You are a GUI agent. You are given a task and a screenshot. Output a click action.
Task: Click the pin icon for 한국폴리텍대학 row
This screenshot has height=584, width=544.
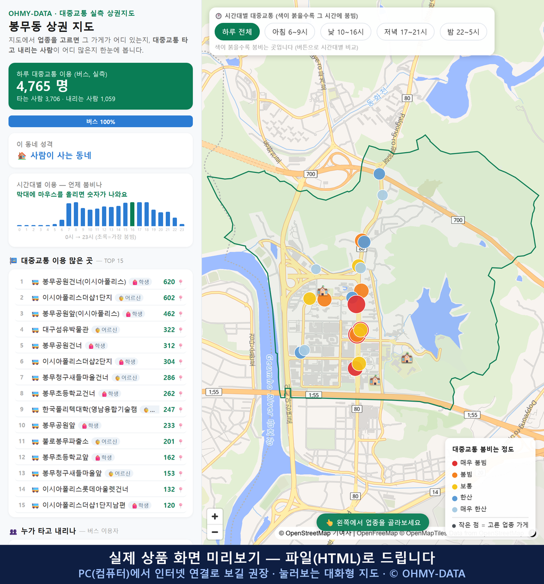pyautogui.click(x=181, y=410)
